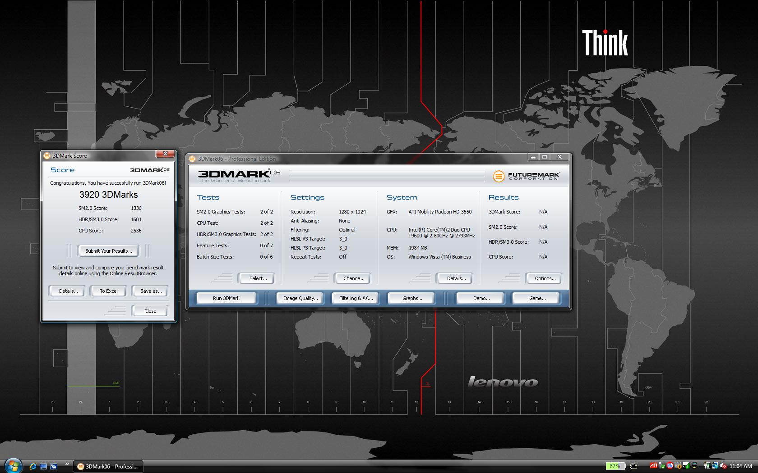The width and height of the screenshot is (758, 473).
Task: Select 3DMark06 taskbar button
Action: click(x=108, y=466)
